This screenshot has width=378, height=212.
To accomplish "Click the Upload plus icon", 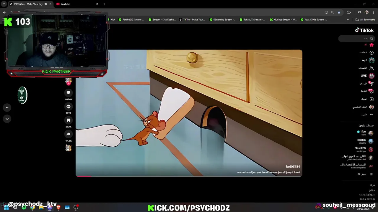I will [372, 99].
